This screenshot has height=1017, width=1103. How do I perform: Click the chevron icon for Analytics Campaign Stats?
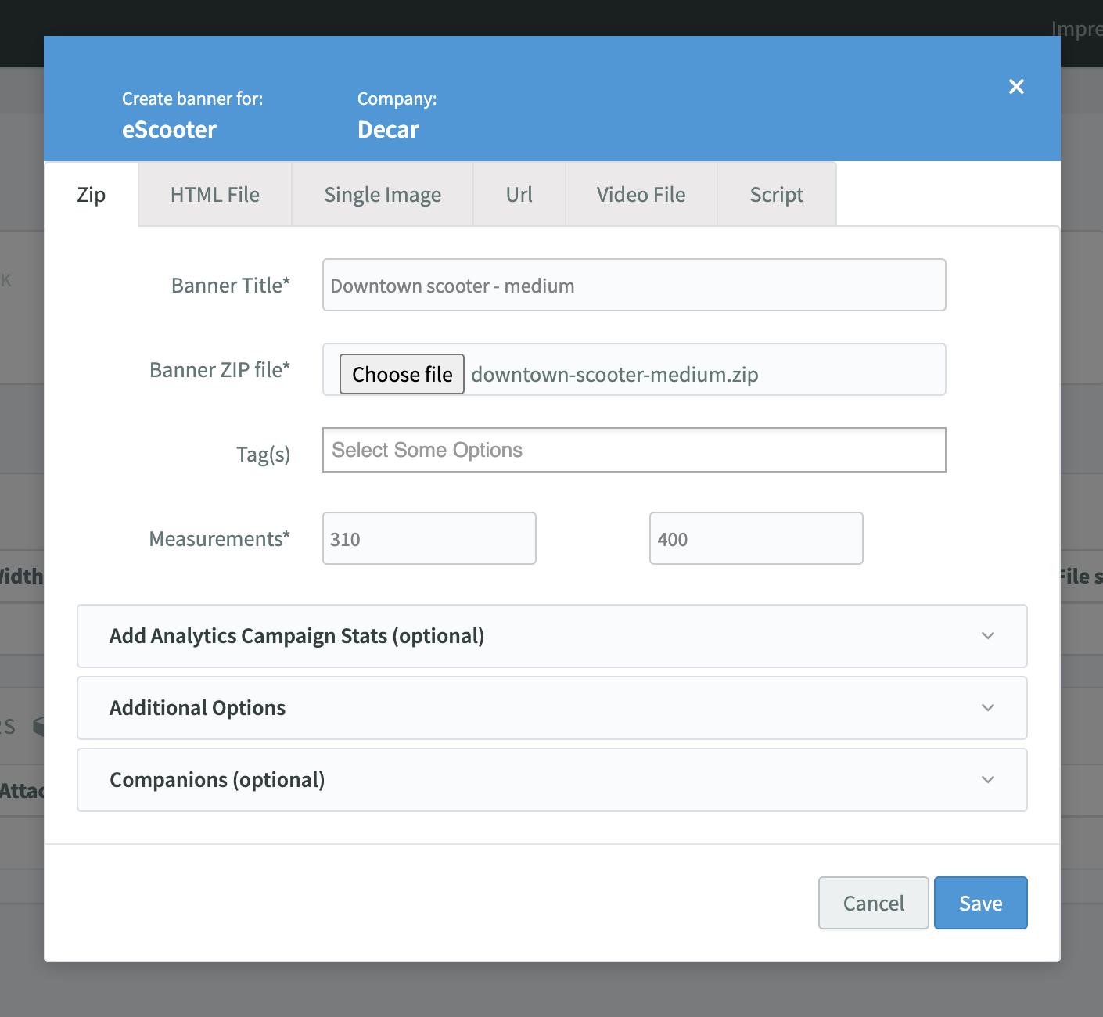coord(988,636)
